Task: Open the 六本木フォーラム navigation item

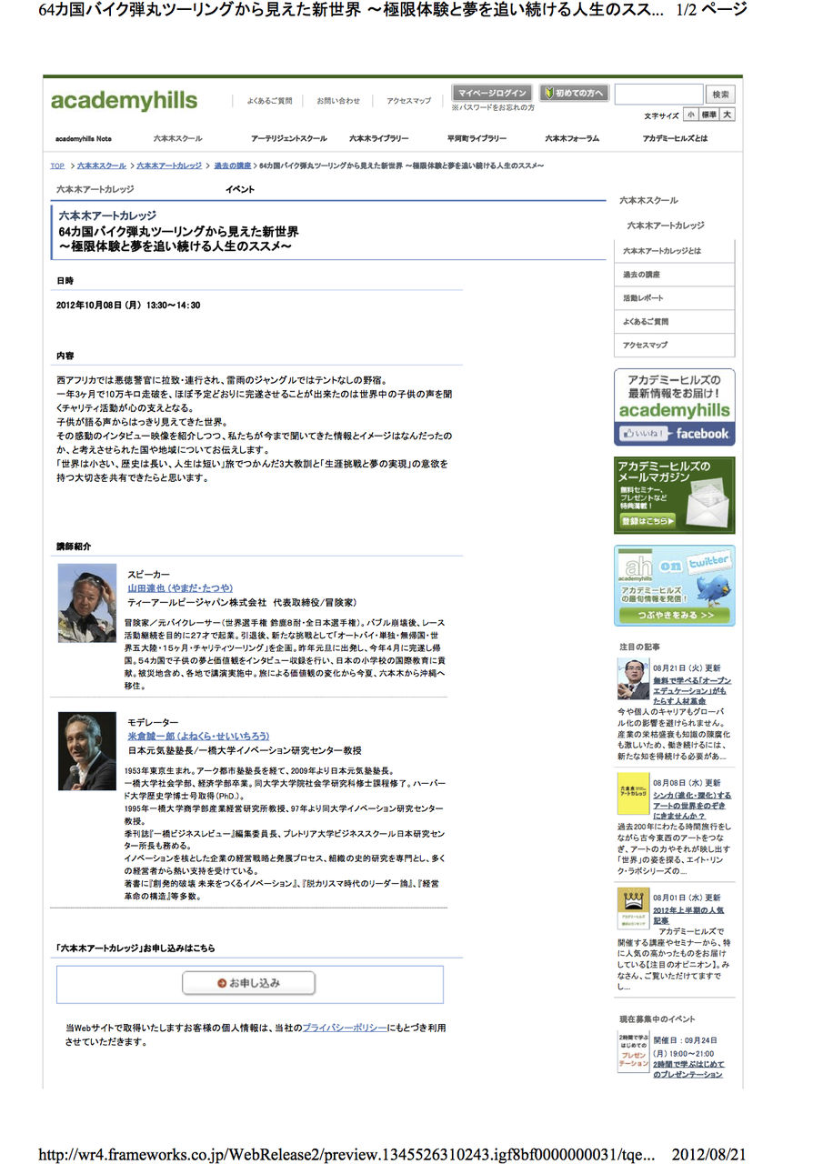Action: tap(572, 139)
